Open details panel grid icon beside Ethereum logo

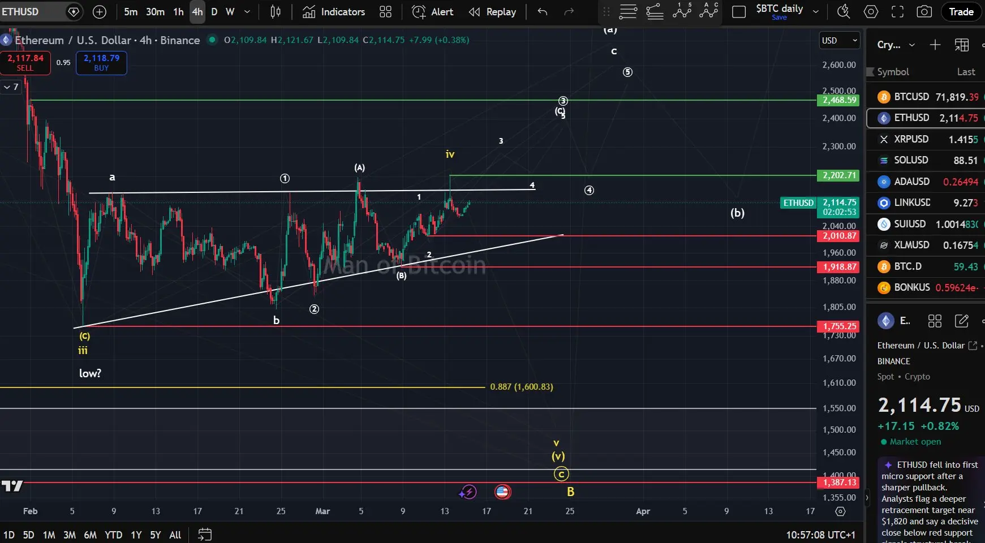(x=935, y=321)
